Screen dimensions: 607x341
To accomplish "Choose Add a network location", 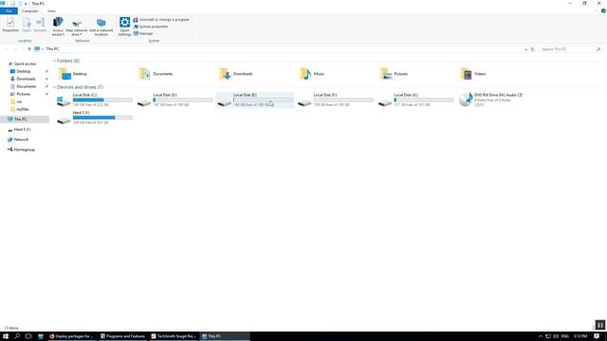I will click(x=101, y=27).
